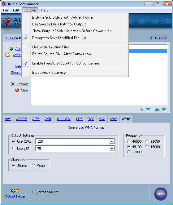The image size is (173, 205).
Task: Click the Convert to WMA Format heading
Action: pos(86,127)
